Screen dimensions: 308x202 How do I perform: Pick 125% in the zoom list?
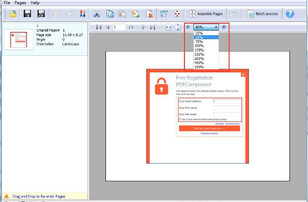206,50
